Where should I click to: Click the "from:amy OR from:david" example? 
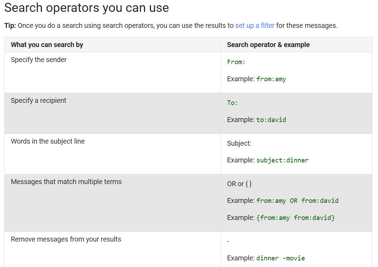[297, 201]
